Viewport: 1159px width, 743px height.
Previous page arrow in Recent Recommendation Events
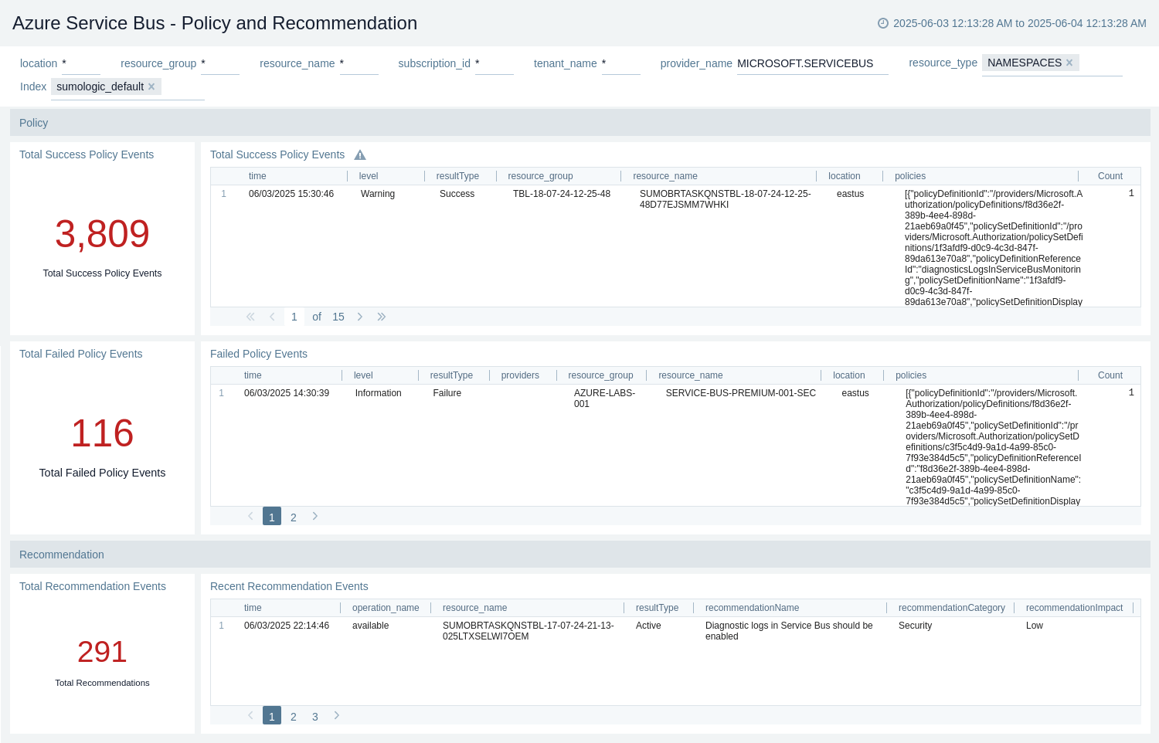click(250, 715)
